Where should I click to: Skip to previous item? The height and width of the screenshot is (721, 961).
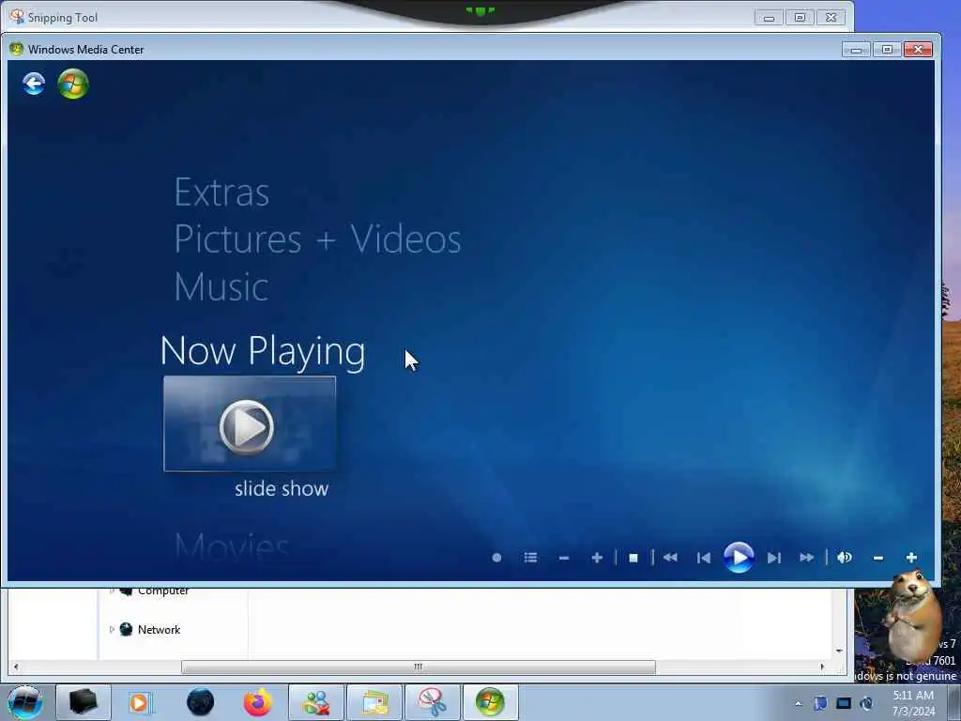click(x=704, y=558)
